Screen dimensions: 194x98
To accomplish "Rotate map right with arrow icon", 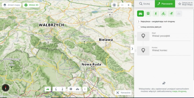I will [62, 89].
